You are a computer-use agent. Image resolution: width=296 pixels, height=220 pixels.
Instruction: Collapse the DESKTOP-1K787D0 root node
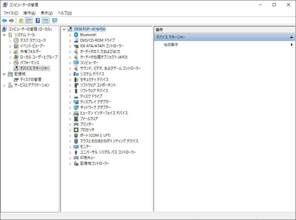click(64, 29)
